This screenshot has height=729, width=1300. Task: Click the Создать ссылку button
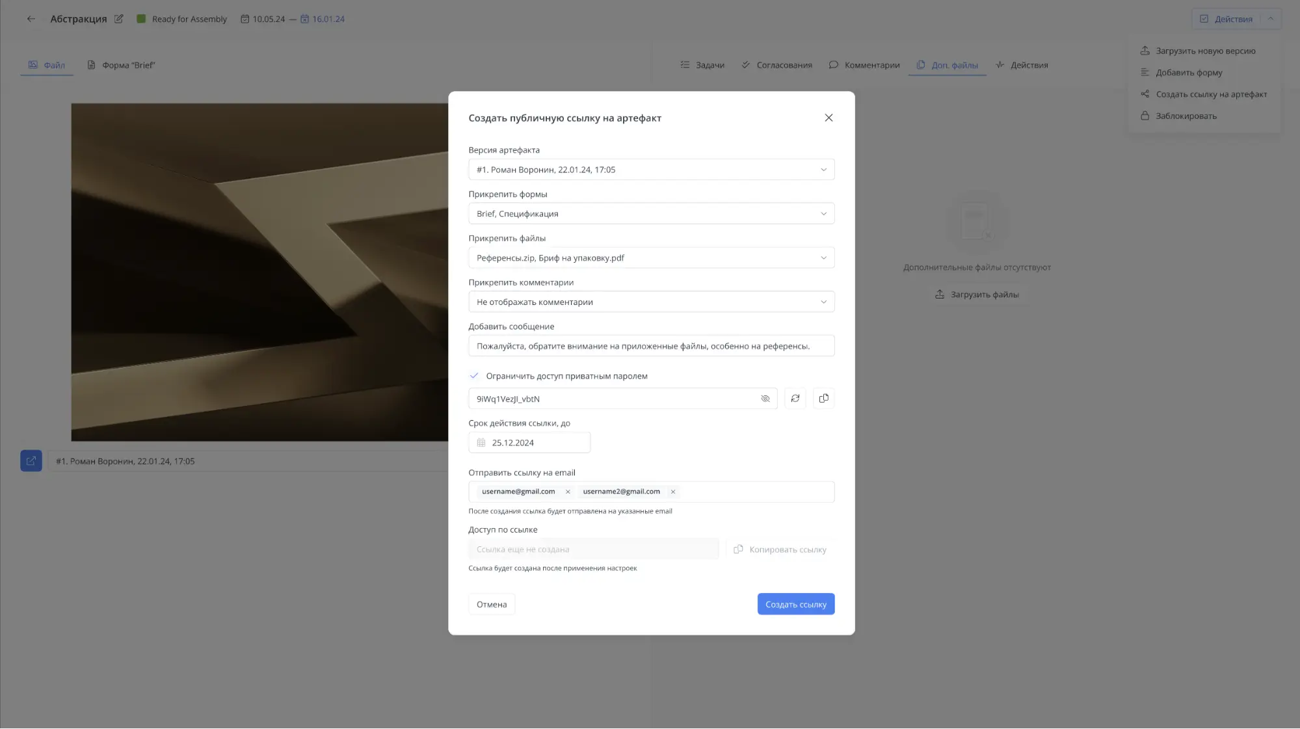(x=795, y=604)
